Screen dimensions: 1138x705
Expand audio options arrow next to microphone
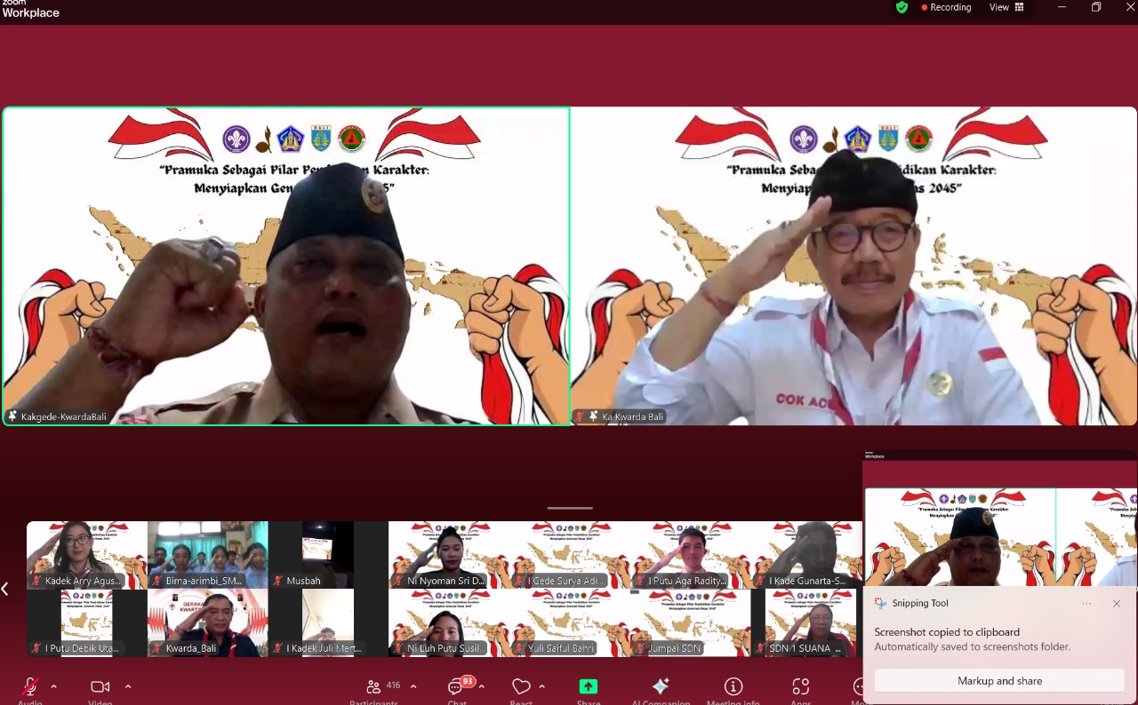tap(53, 686)
